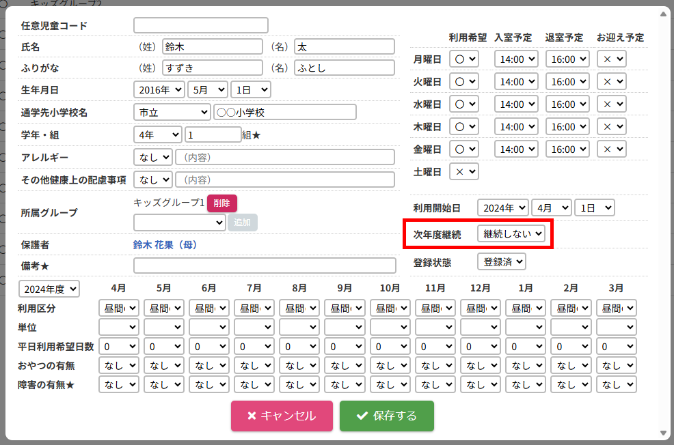Open April 利用区分 dropdown
This screenshot has height=445, width=674.
point(119,308)
